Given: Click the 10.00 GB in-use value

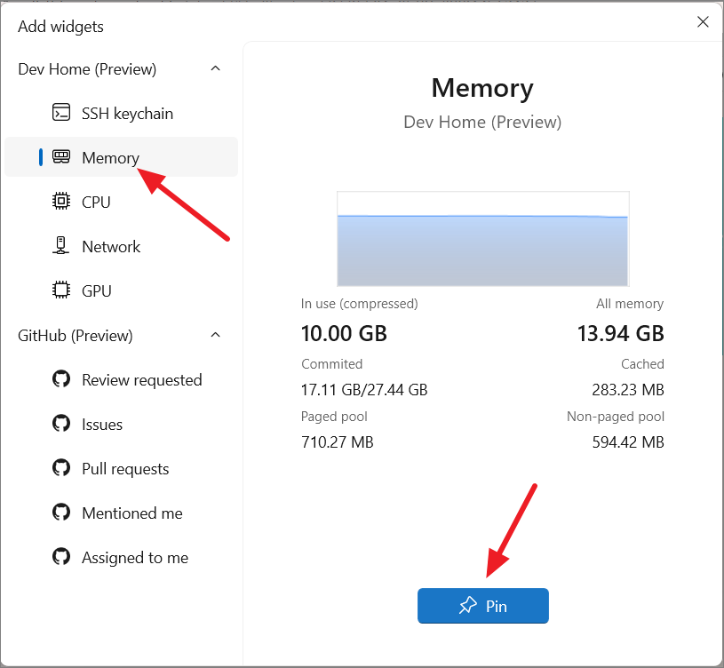Looking at the screenshot, I should (x=344, y=333).
